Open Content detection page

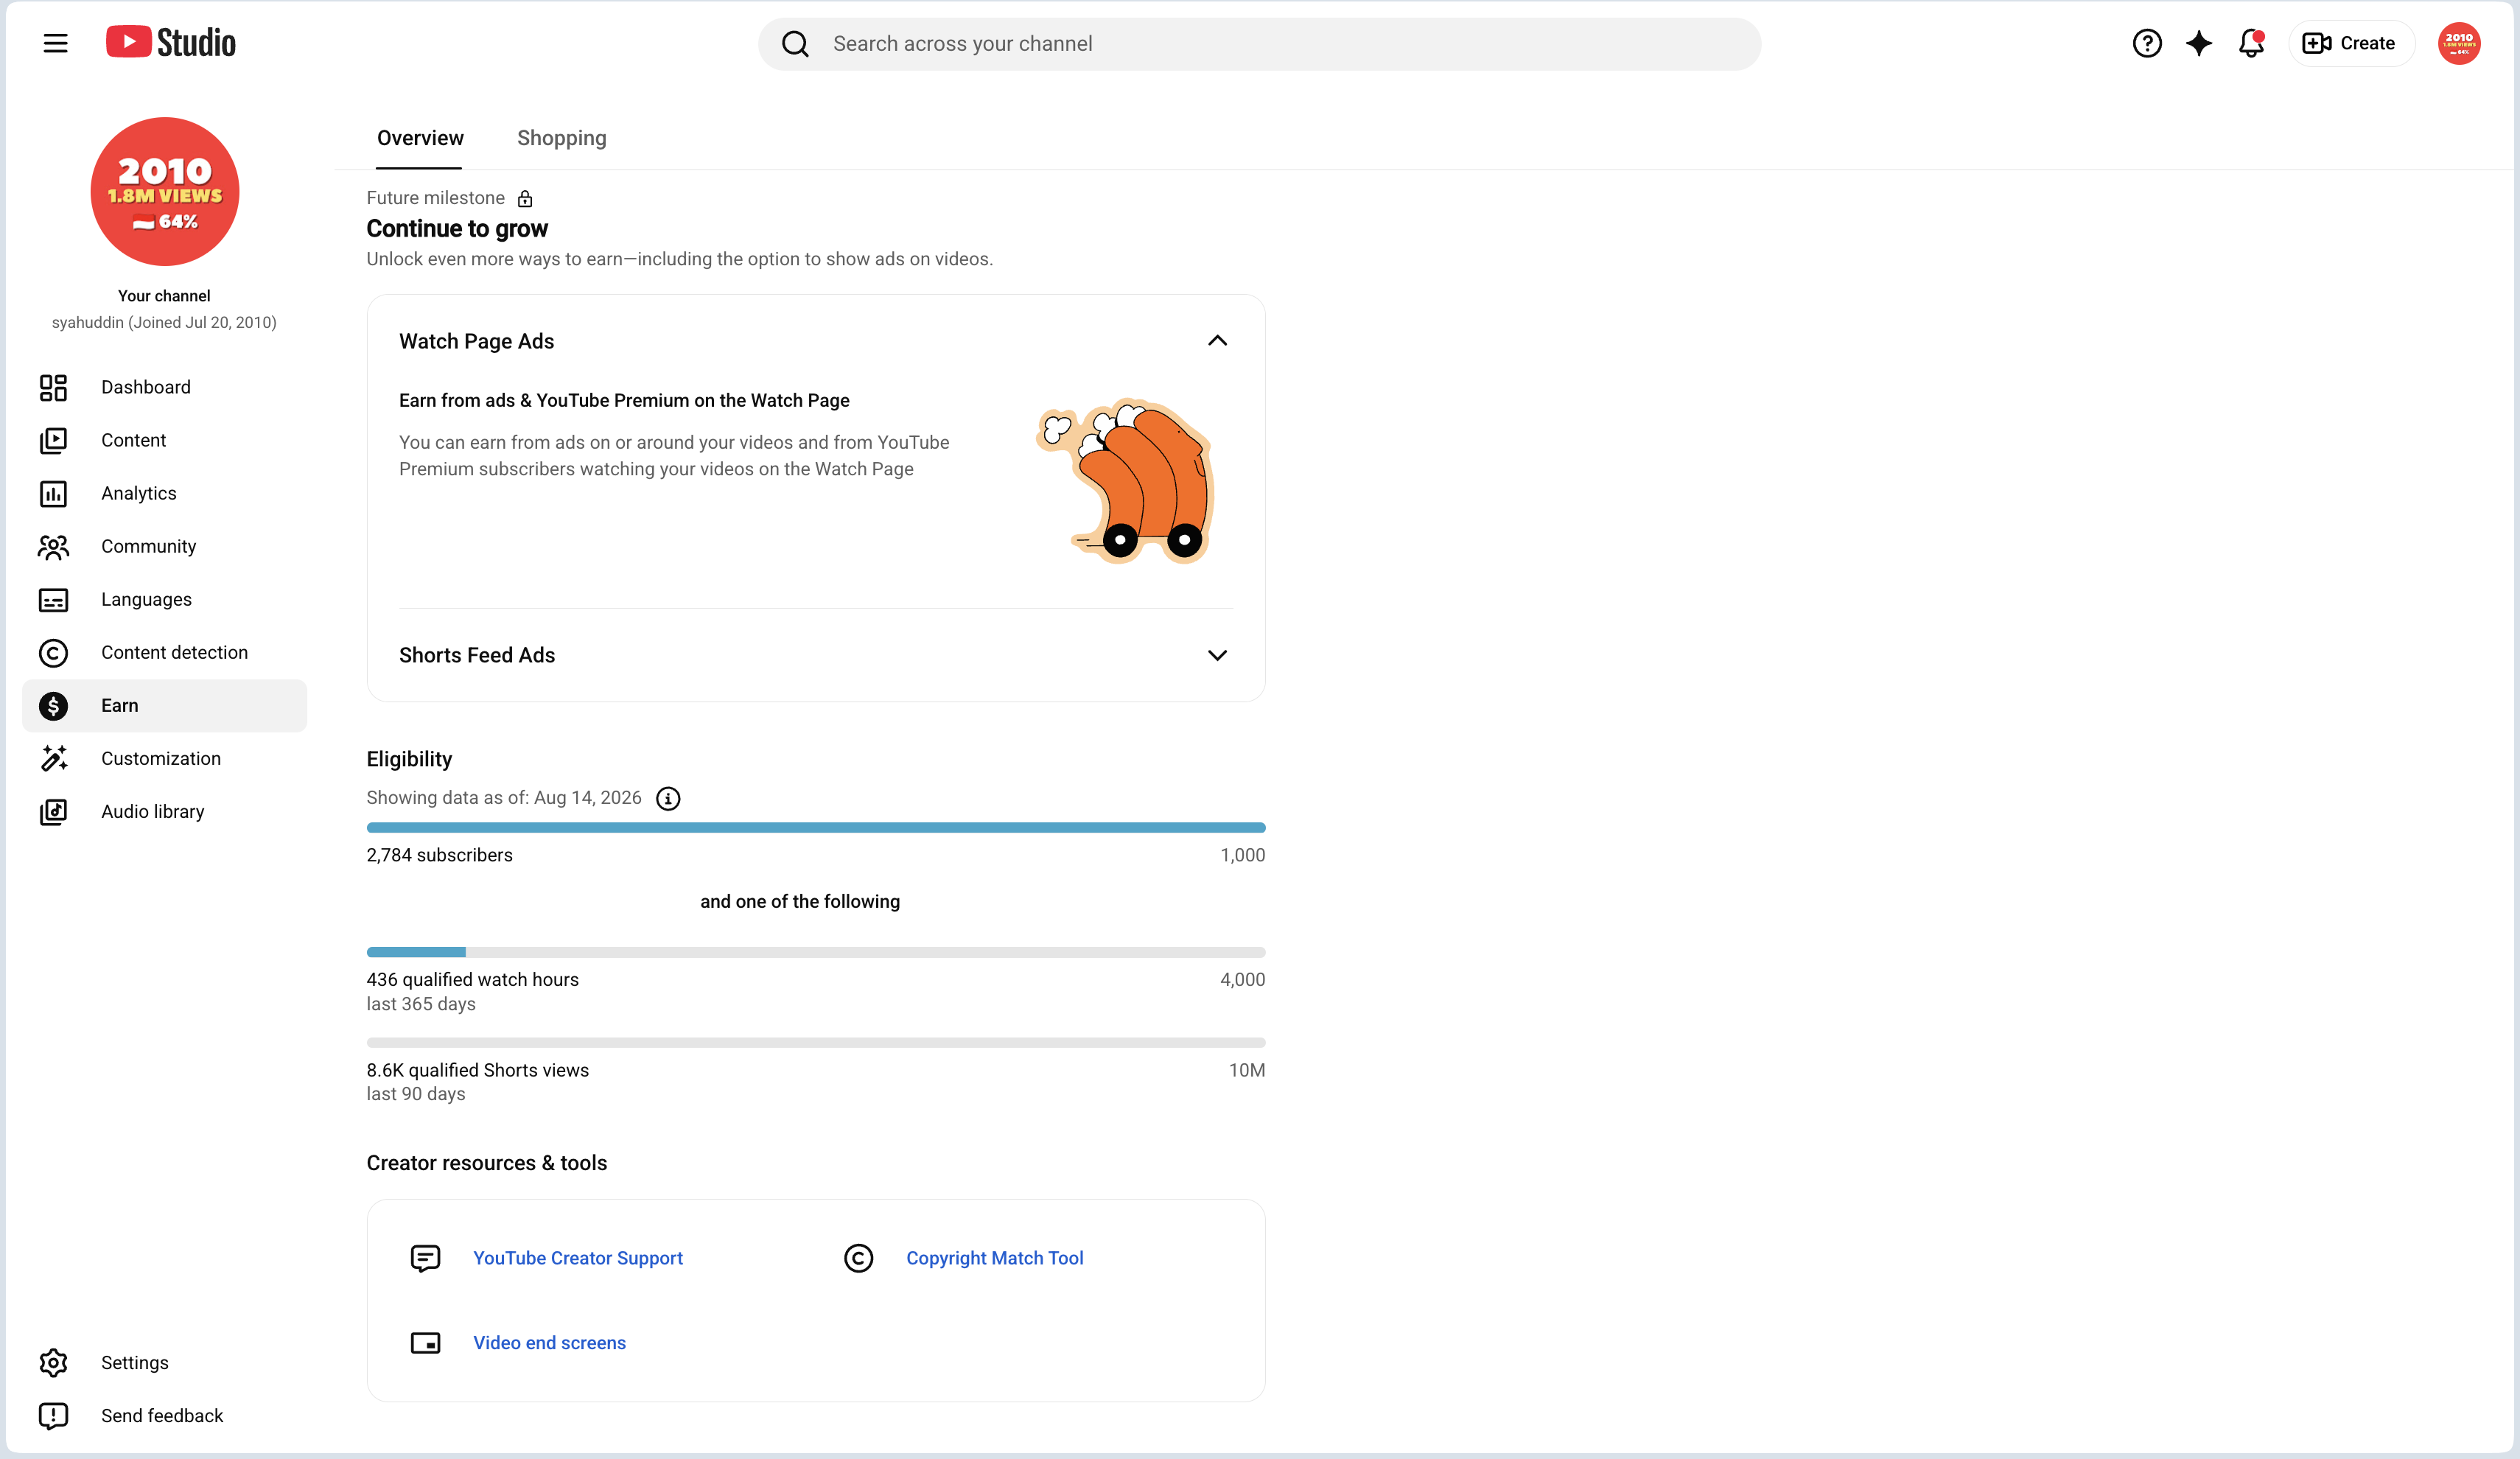[164, 652]
